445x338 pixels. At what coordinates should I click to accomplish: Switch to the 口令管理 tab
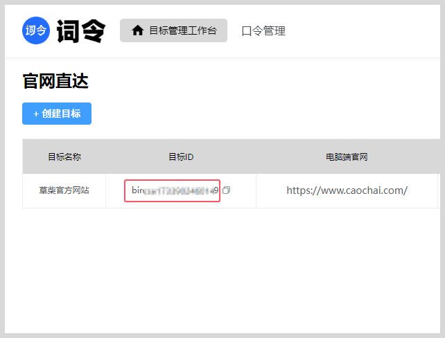[x=263, y=30]
